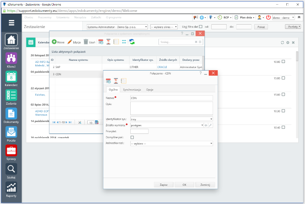Open the Kalendarz sidebar icon
This screenshot has width=305, height=204.
pyautogui.click(x=11, y=77)
